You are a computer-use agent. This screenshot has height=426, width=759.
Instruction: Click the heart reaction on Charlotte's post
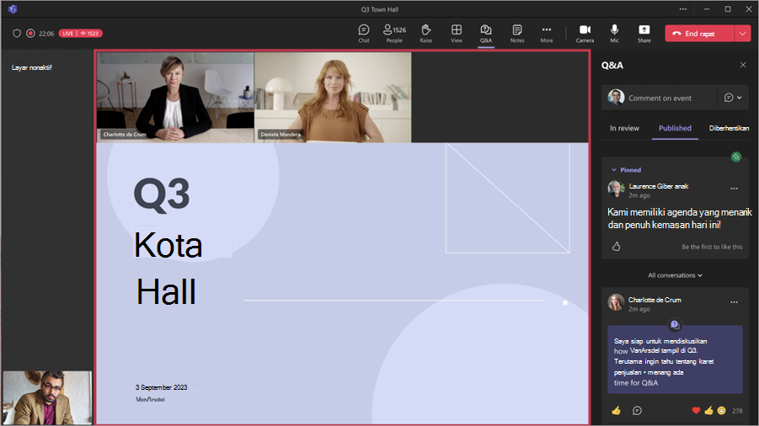pyautogui.click(x=696, y=411)
